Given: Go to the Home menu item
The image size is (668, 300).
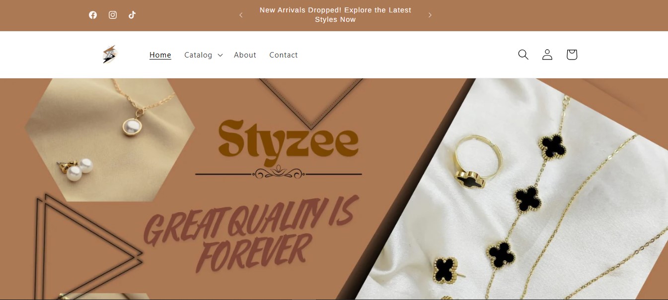Looking at the screenshot, I should [x=160, y=55].
